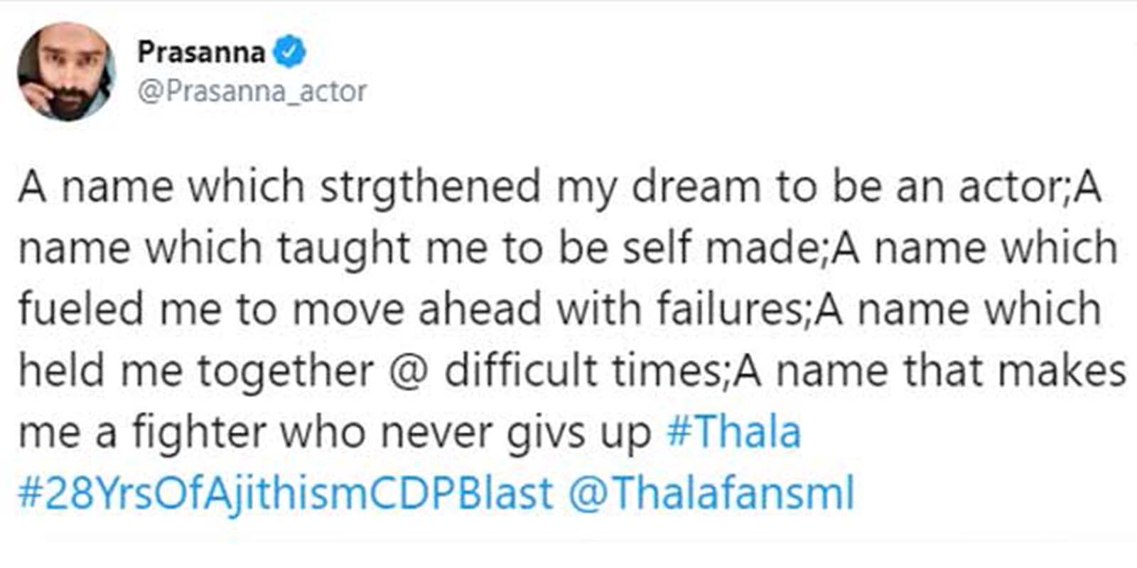Viewport: 1137px width, 568px height.
Task: Visit the @Thalafansml mention
Action: [711, 493]
